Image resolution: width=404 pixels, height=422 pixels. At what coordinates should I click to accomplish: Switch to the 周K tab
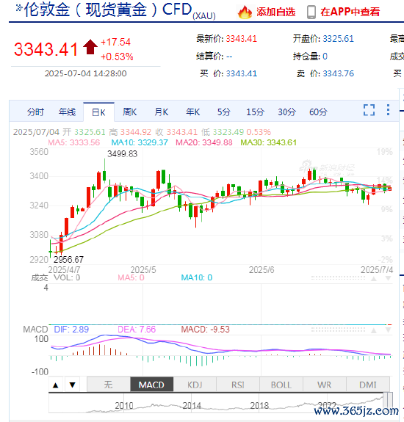(130, 112)
